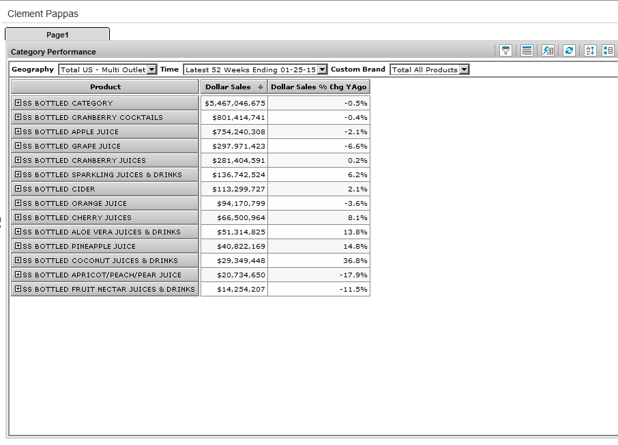Open the Custom Brand dropdown
This screenshot has height=445, width=618.
(x=464, y=70)
